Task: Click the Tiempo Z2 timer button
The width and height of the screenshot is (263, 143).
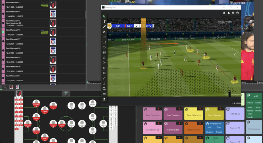Action: coord(235,128)
